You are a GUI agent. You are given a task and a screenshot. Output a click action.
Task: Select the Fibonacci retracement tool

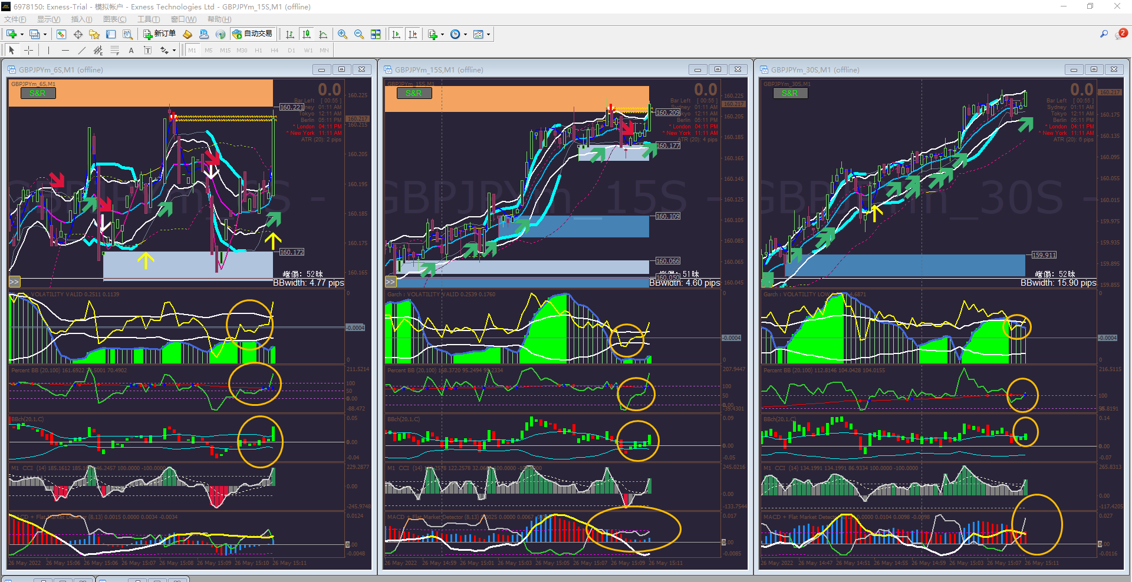click(x=114, y=50)
